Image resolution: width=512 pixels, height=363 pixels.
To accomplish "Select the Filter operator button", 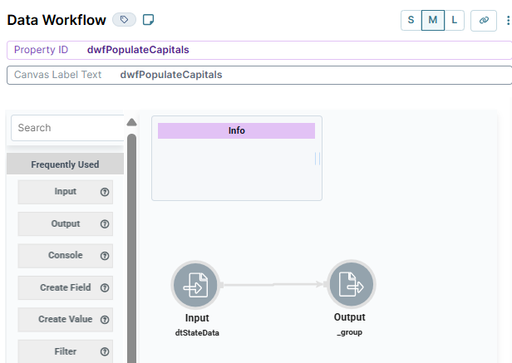I will coord(66,351).
